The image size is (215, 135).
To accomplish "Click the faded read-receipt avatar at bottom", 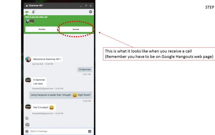I will (27, 125).
